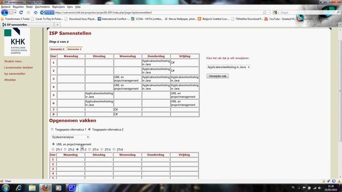Open CCNA bookmark
The width and height of the screenshot is (342, 192).
pos(147,19)
